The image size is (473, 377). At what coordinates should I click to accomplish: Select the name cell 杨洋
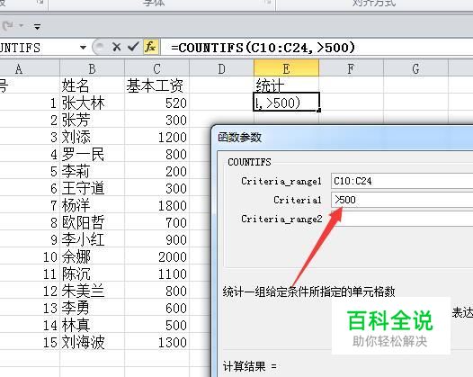pyautogui.click(x=92, y=205)
